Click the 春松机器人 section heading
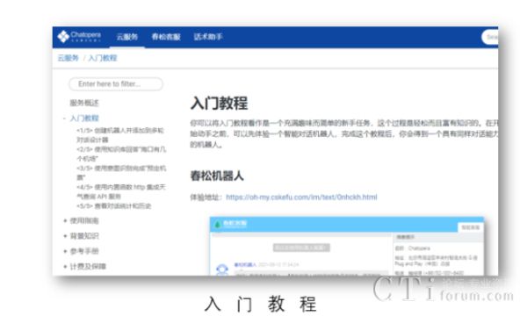The height and width of the screenshot is (316, 527). pos(217,176)
